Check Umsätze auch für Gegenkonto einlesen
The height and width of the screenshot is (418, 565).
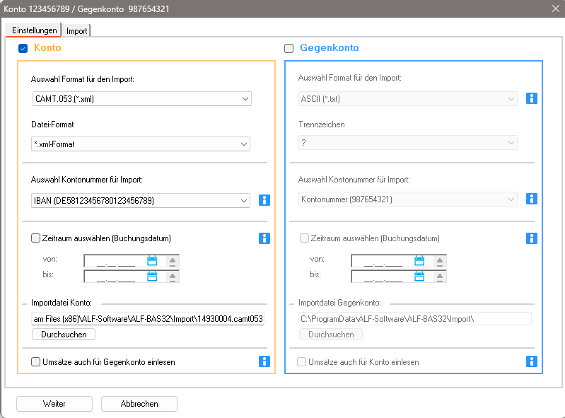[x=35, y=362]
